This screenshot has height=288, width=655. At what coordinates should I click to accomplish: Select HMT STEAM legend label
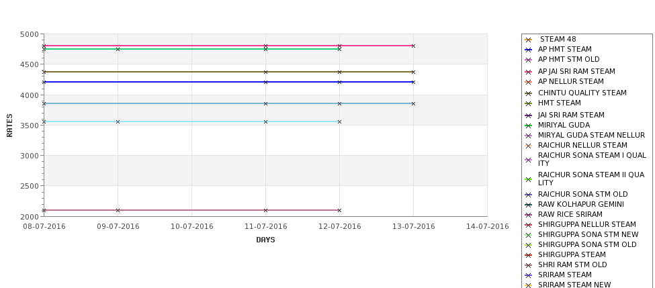(x=560, y=103)
